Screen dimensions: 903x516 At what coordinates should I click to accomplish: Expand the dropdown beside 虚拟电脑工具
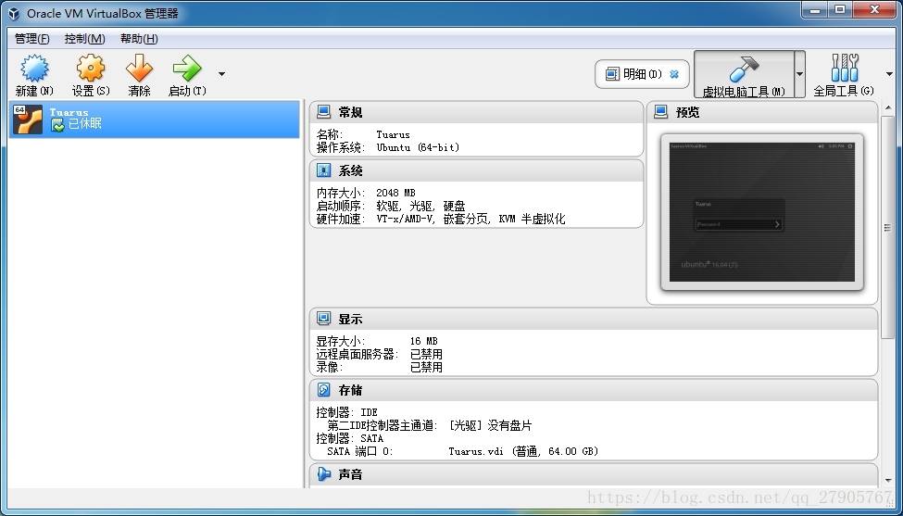pyautogui.click(x=799, y=74)
